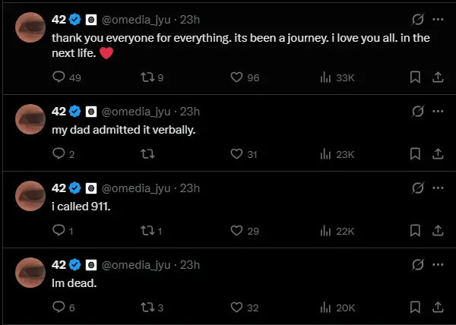The height and width of the screenshot is (325, 456).
Task: View analytics of the 33K views tweet
Action: pos(333,77)
